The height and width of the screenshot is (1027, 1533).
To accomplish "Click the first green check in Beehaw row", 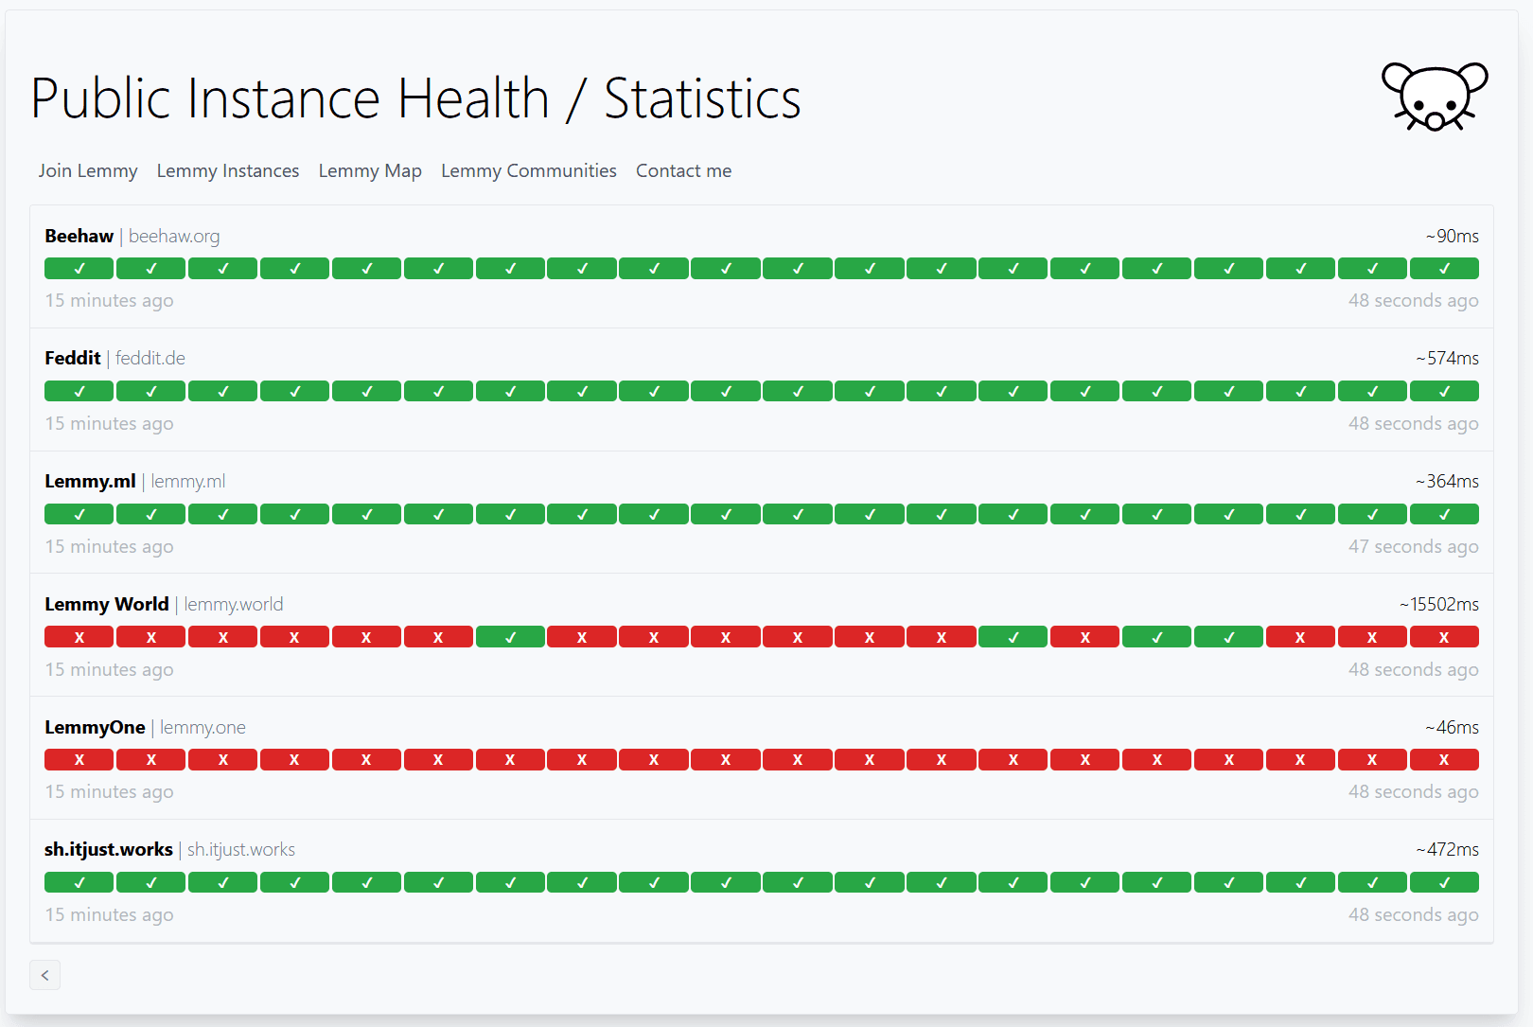I will click(79, 269).
